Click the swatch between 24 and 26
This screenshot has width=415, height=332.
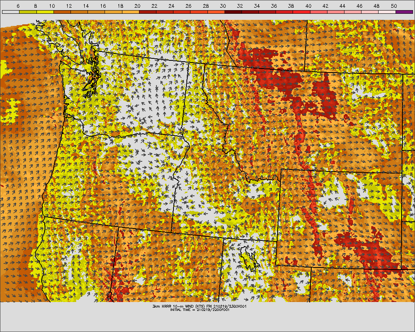pyautogui.click(x=182, y=12)
